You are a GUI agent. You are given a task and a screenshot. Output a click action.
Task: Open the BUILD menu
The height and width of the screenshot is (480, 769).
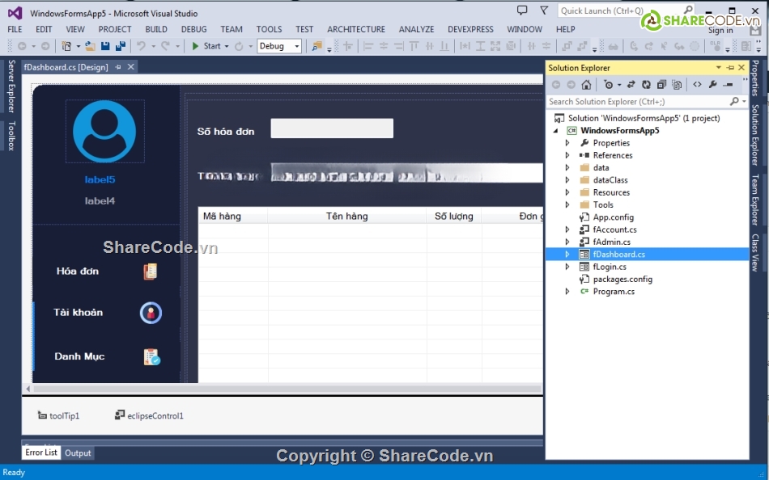[x=156, y=29]
